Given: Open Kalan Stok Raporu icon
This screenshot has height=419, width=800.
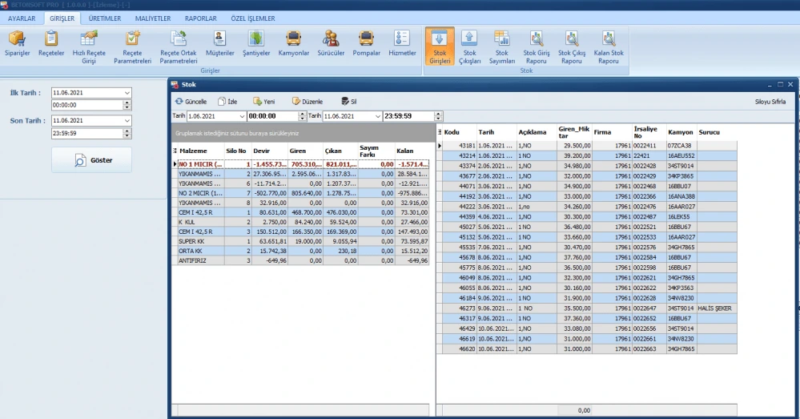Looking at the screenshot, I should pos(609,46).
